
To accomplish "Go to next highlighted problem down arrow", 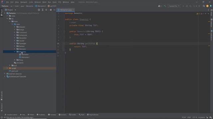I will tap(208, 14).
